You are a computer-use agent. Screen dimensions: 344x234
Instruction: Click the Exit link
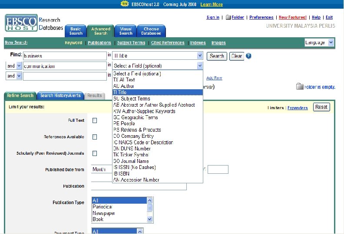pos(329,17)
